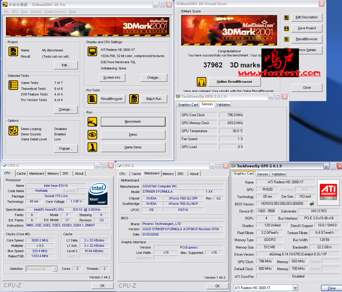342x292 pixels.
Task: Open the Online Services menu
Action: (55, 12)
